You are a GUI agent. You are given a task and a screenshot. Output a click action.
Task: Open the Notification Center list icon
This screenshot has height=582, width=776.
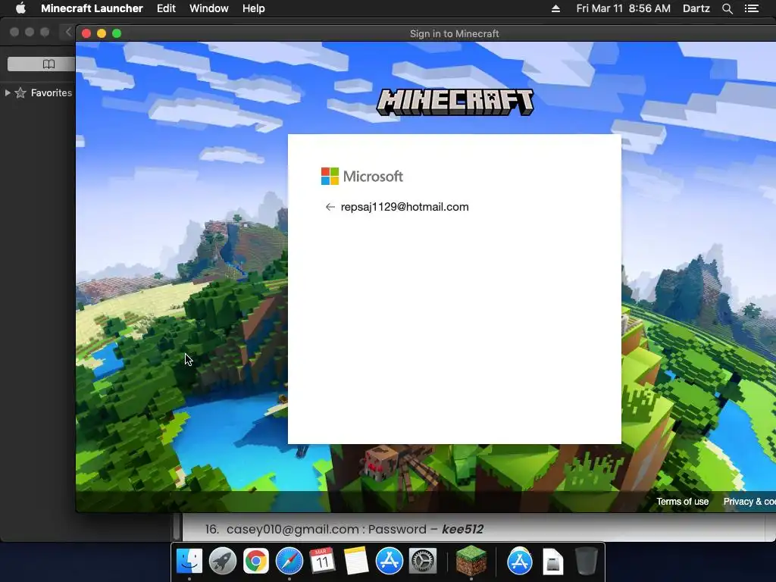pos(752,8)
